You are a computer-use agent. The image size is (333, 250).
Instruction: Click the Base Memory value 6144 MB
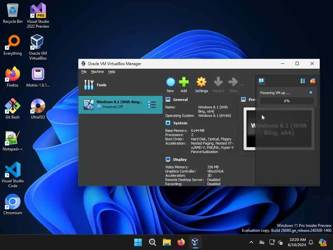click(x=197, y=131)
